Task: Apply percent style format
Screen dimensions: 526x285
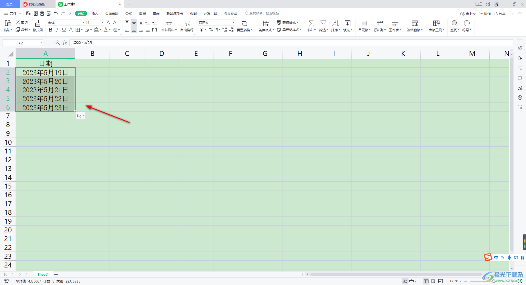Action: [211, 30]
